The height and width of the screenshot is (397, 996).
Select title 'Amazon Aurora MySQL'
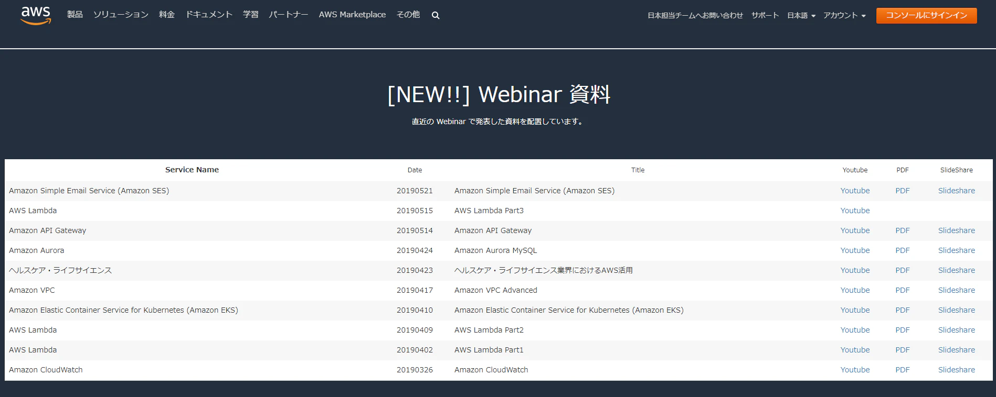coord(496,250)
